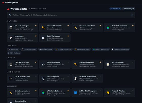Viewport: 142px width, 103px height.
Task: Open the Slug & Blindtext card title
Action: click(x=118, y=62)
